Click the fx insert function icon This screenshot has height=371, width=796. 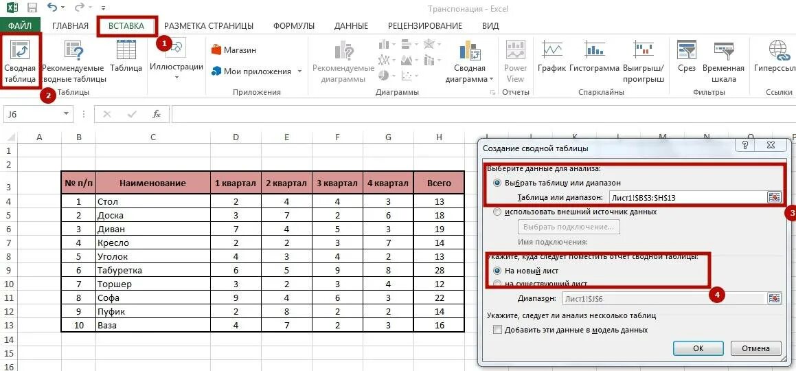(x=157, y=114)
